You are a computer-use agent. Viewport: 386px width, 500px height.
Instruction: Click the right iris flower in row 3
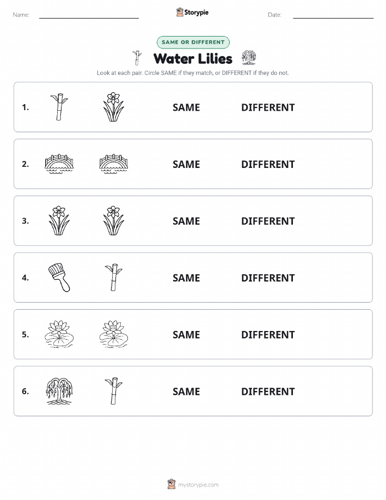[x=114, y=221]
